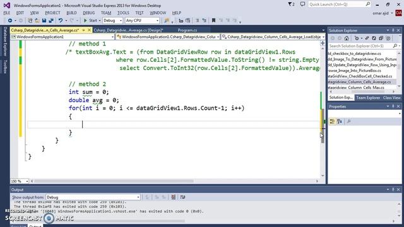Click the editor split plus icon above scrollbar
The width and height of the screenshot is (404, 227).
[x=323, y=44]
